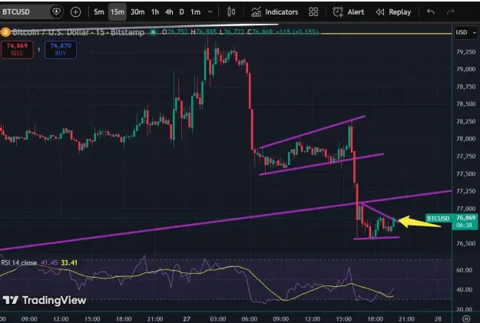Click the 76,869 SELL button
The height and width of the screenshot is (323, 480).
17,49
